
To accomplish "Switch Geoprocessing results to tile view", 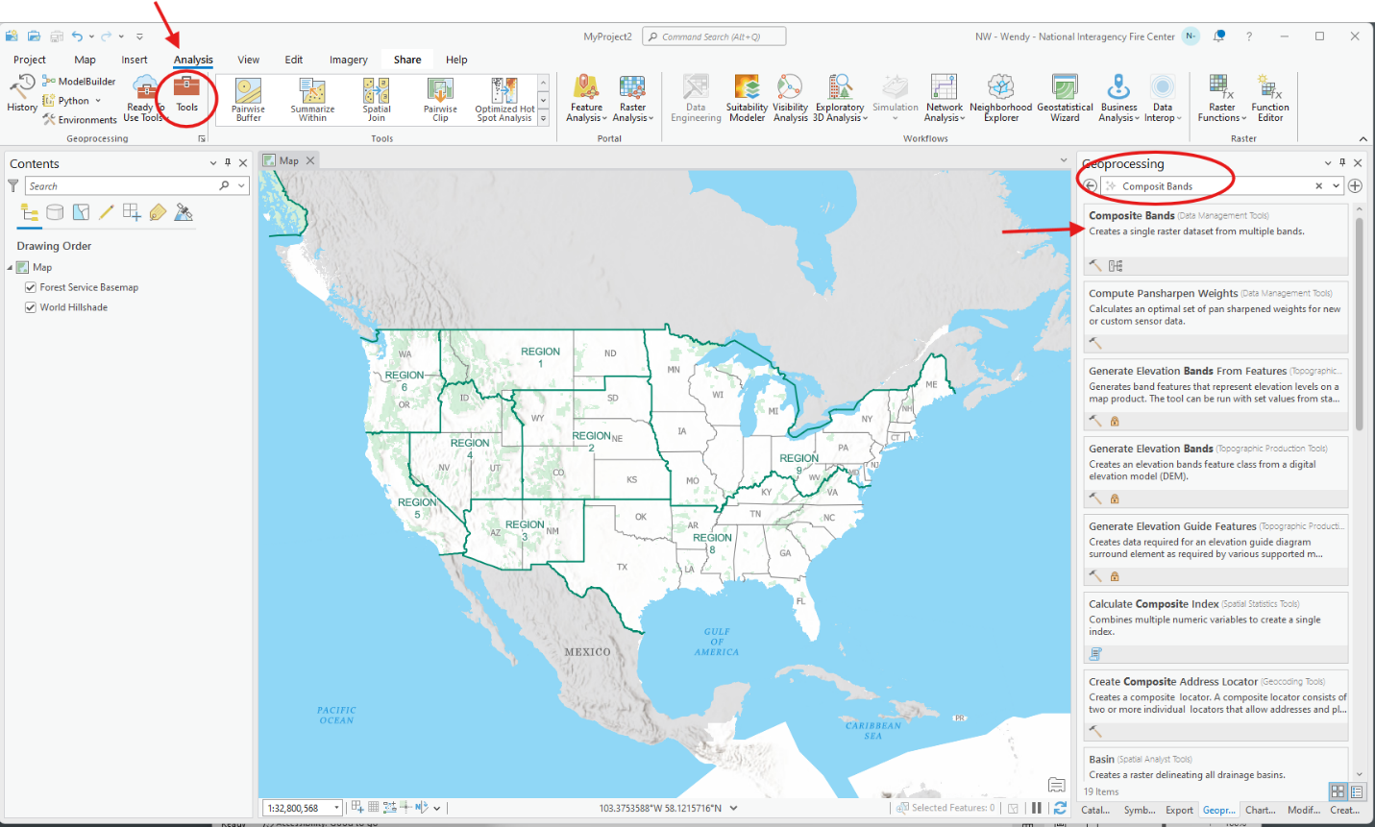I will [x=1338, y=791].
